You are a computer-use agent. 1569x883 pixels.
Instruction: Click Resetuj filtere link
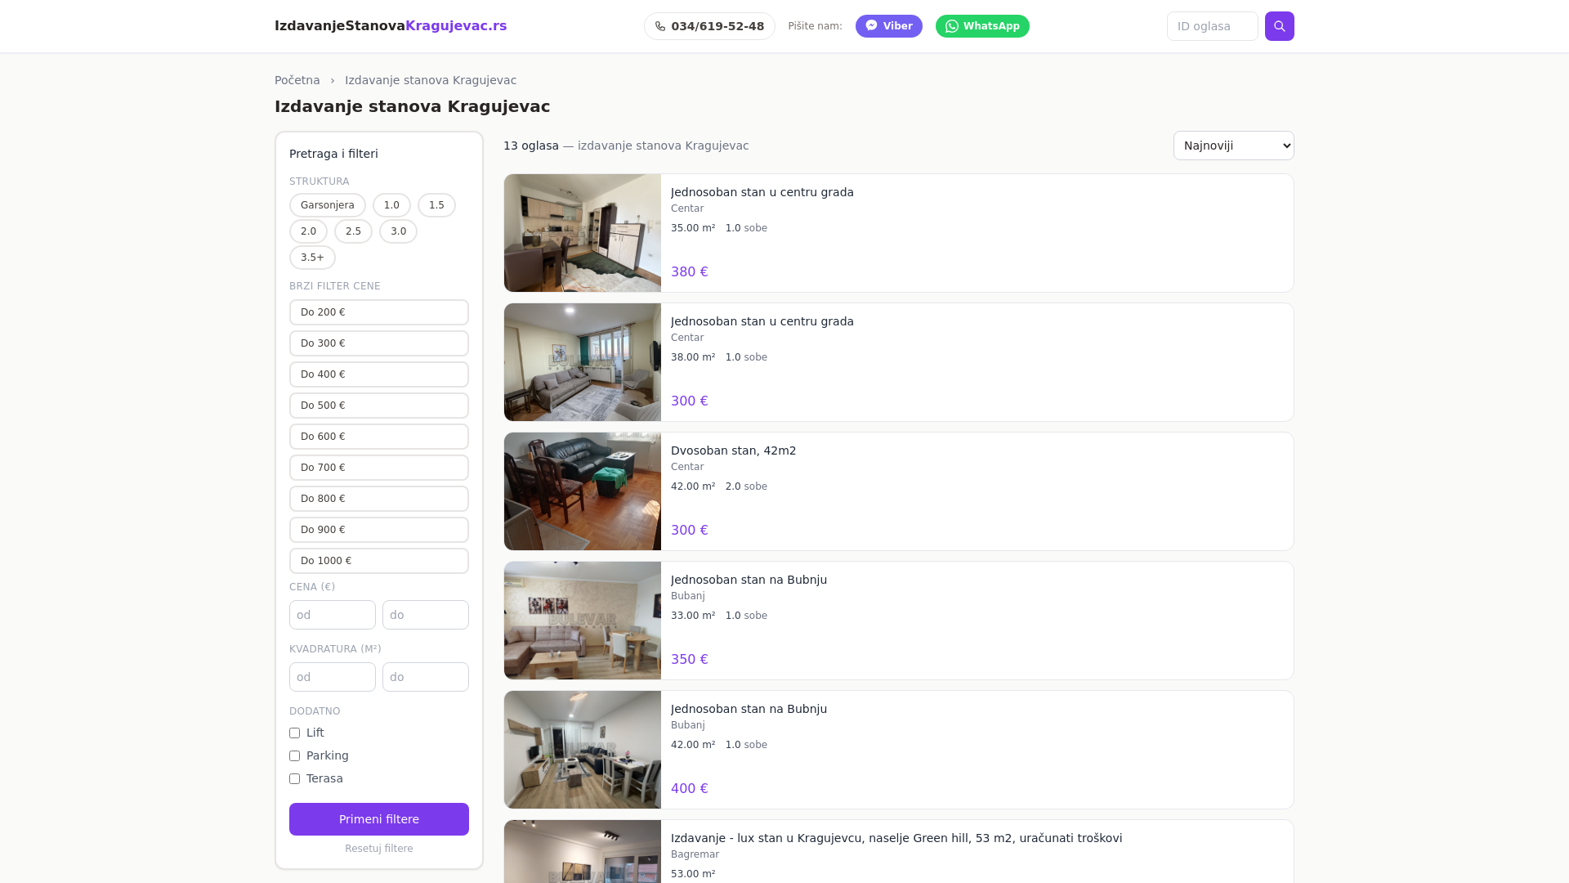coord(378,849)
